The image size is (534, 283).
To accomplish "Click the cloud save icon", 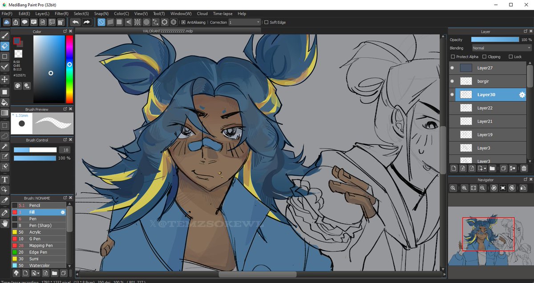I will pyautogui.click(x=7, y=22).
